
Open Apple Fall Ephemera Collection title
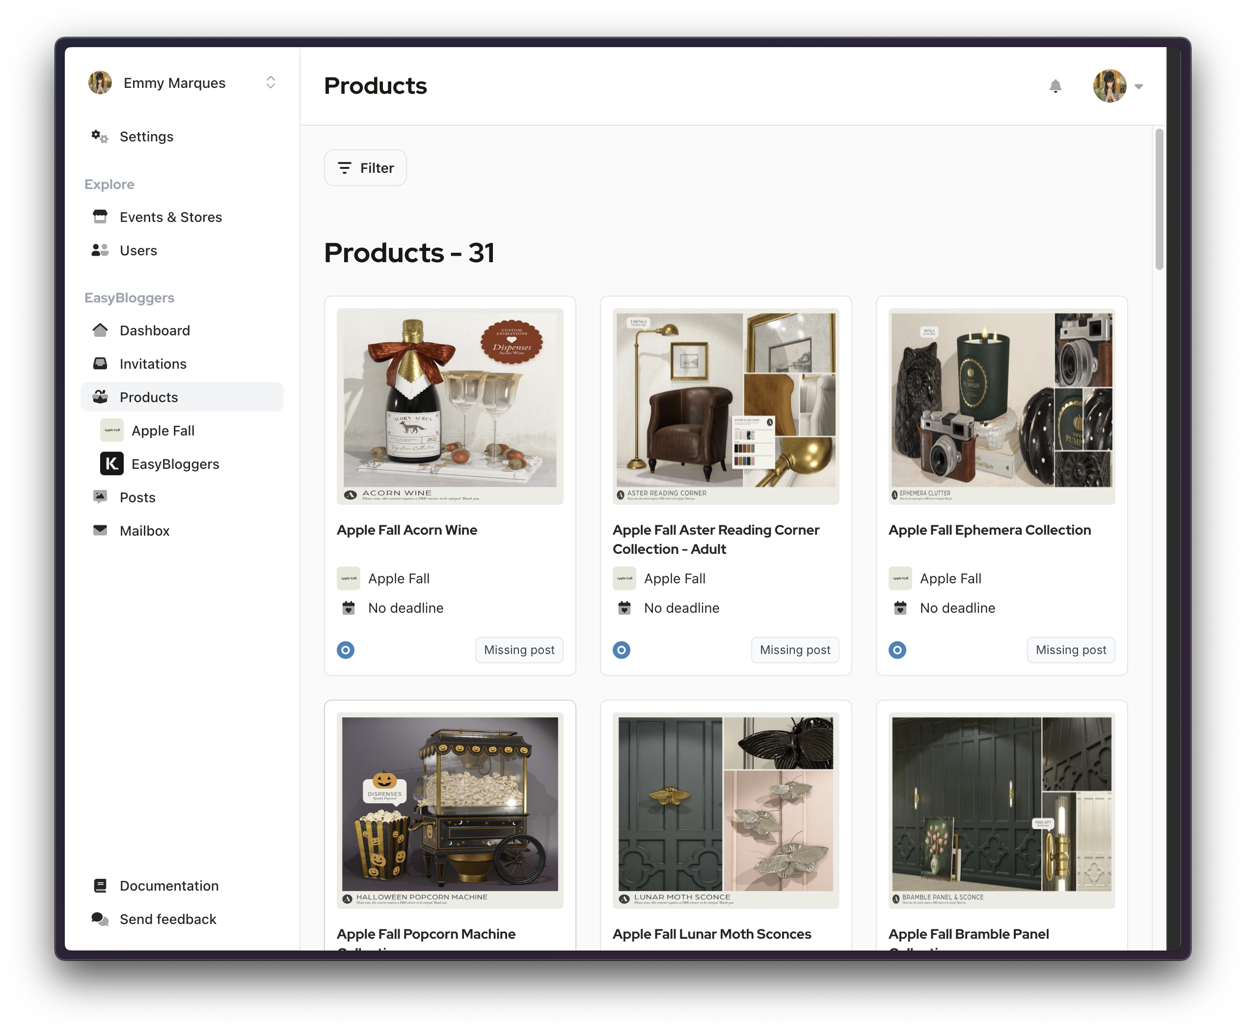(989, 530)
